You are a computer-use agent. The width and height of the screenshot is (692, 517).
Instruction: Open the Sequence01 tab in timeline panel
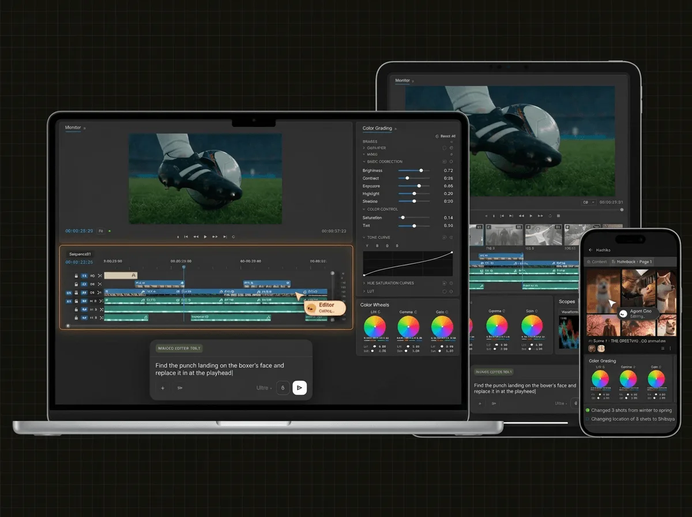point(80,254)
